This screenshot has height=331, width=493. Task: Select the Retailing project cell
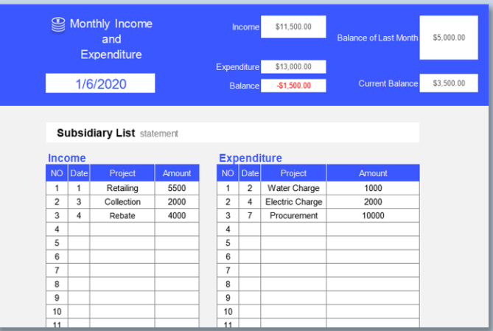click(122, 188)
